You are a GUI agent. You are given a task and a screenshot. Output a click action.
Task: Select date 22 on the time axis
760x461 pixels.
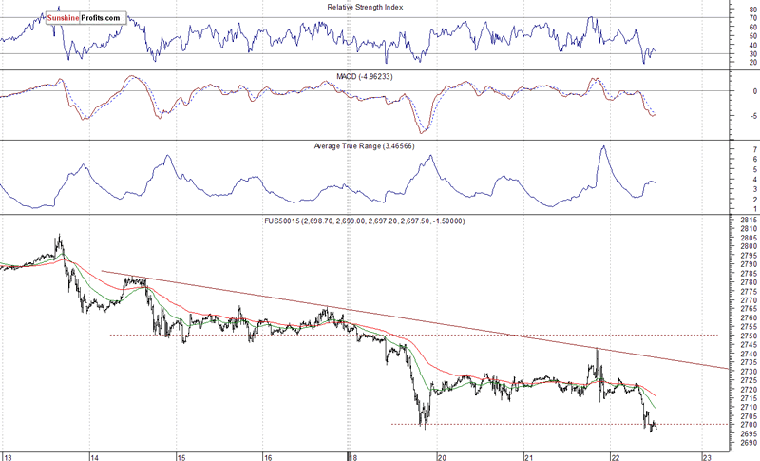click(x=615, y=455)
